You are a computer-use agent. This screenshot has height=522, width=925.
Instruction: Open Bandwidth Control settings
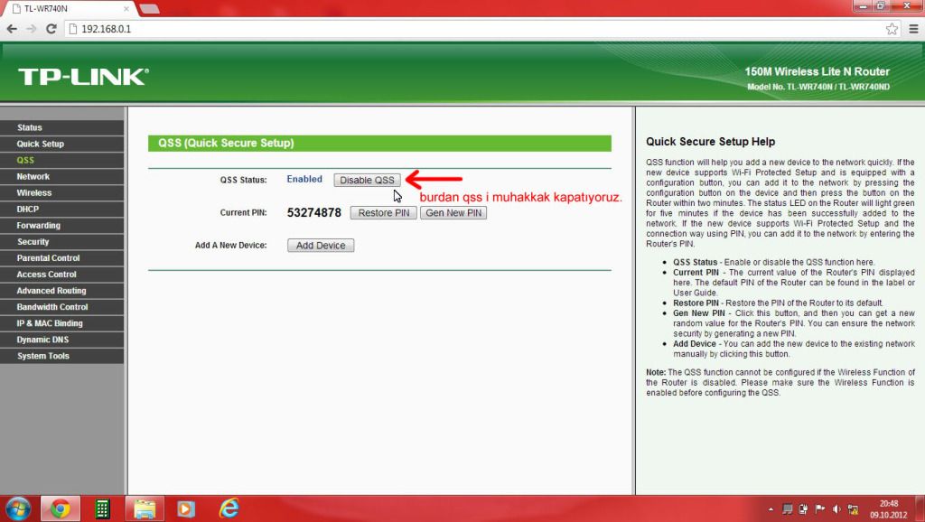pyautogui.click(x=62, y=307)
